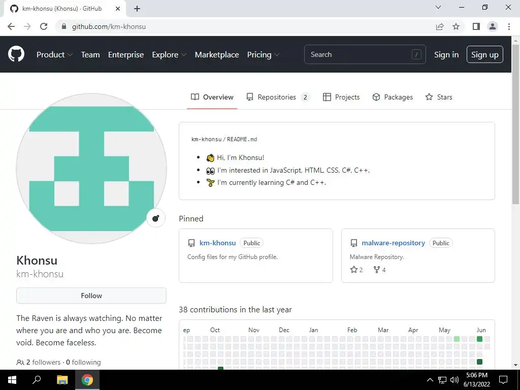
Task: Click the Sign up button
Action: (x=485, y=54)
